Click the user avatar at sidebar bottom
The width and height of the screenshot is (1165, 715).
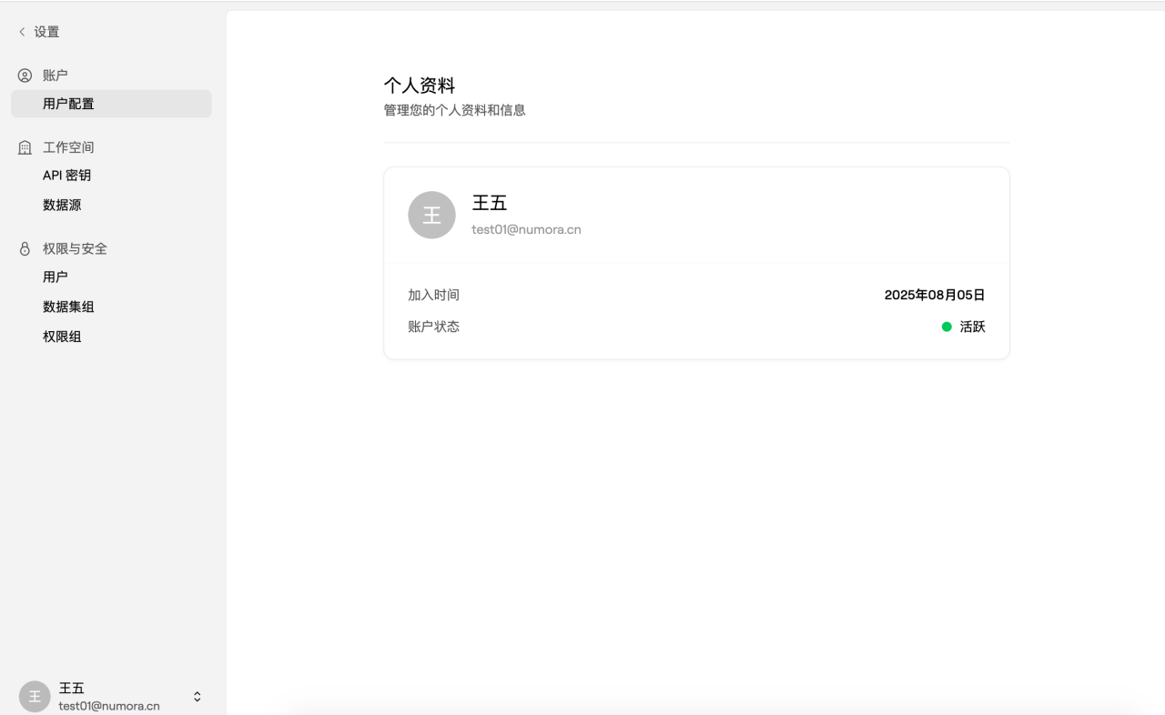pos(34,696)
